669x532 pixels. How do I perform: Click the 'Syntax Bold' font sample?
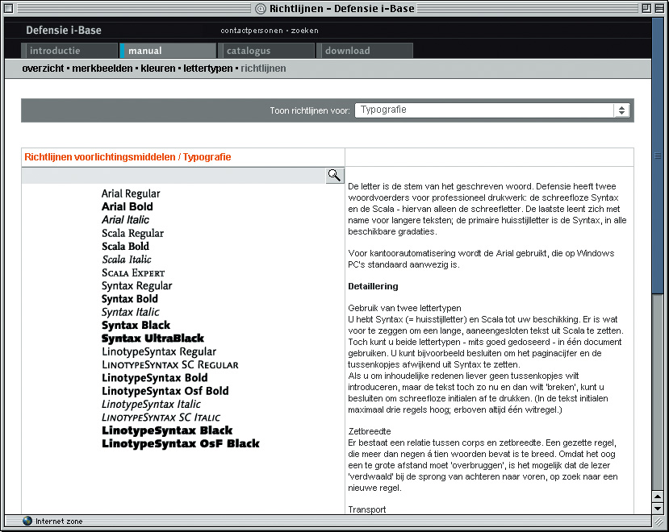tap(130, 299)
